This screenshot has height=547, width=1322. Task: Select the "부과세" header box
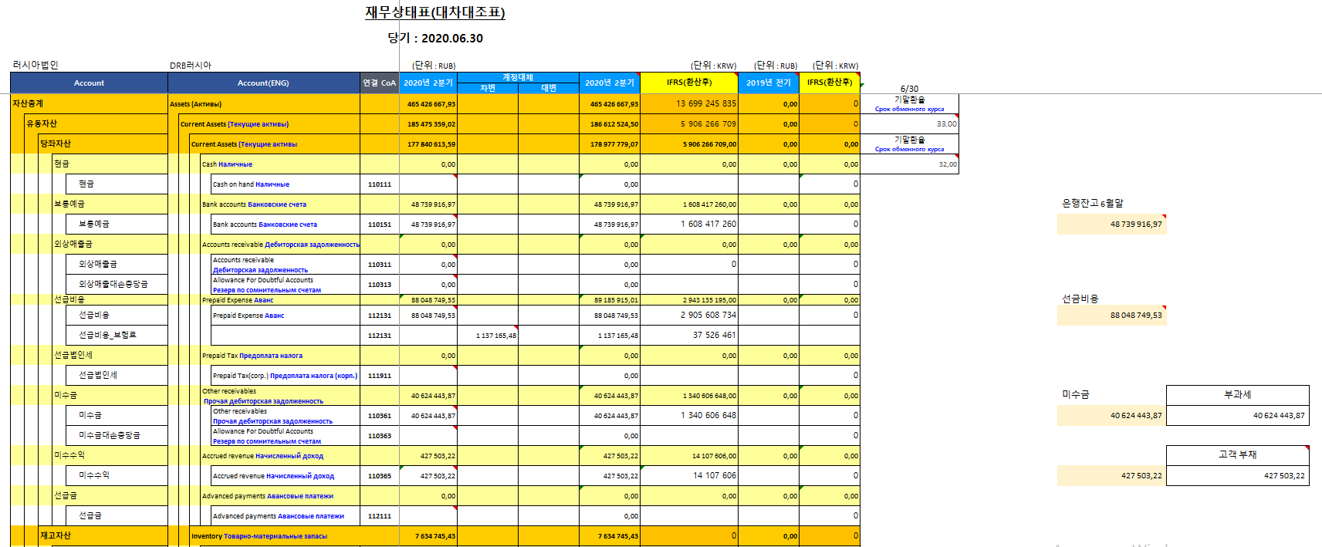[x=1237, y=395]
